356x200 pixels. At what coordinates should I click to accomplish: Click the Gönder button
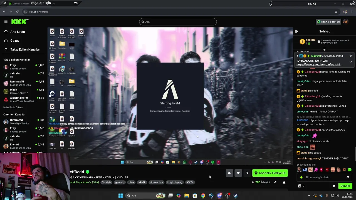pos(345,186)
